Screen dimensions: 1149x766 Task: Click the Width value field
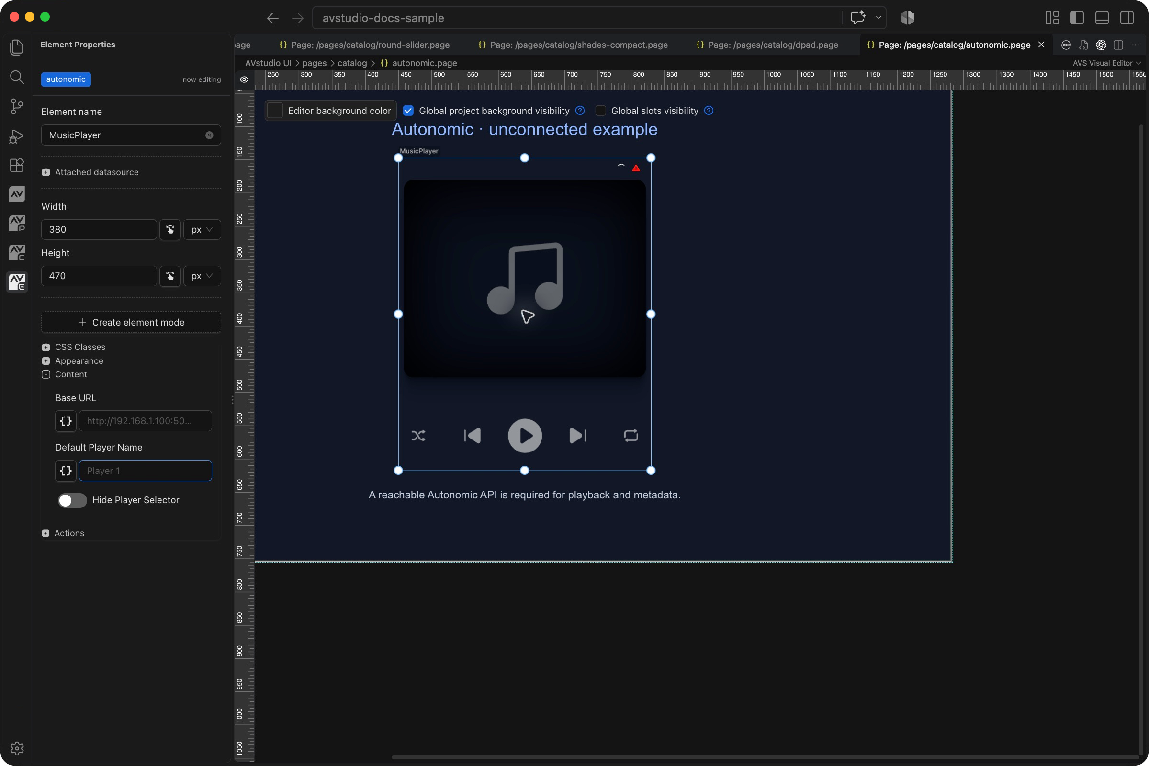[99, 230]
